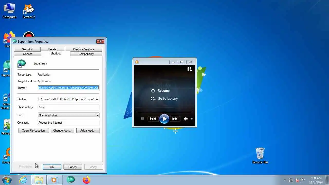The width and height of the screenshot is (329, 185).
Task: Click the Open File Location button
Action: coord(33,131)
